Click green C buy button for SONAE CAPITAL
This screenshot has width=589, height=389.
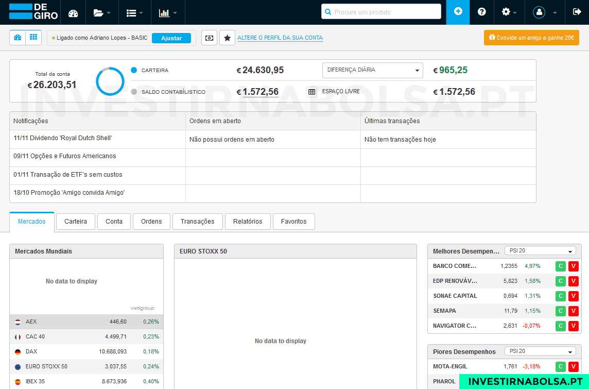click(x=561, y=296)
